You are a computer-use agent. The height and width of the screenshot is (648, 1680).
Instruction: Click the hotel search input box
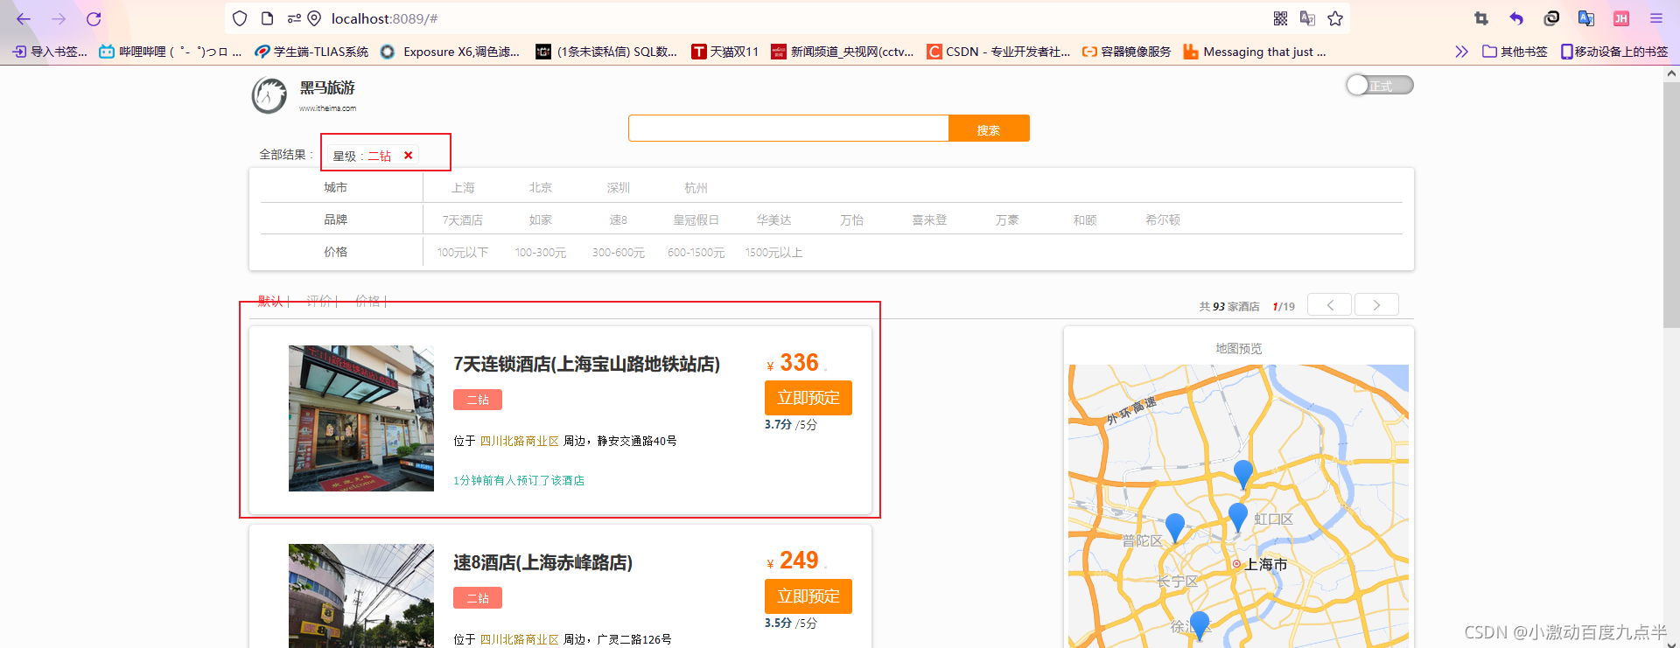click(788, 128)
